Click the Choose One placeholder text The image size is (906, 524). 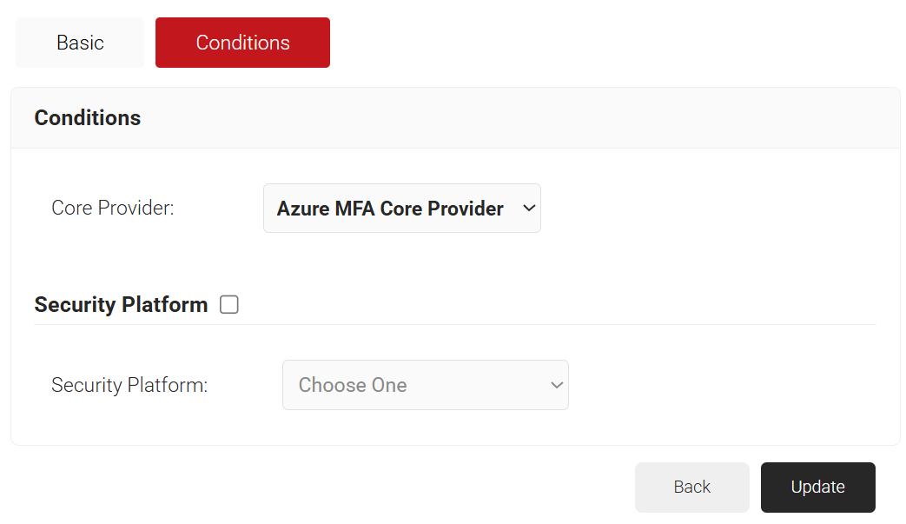pos(353,385)
